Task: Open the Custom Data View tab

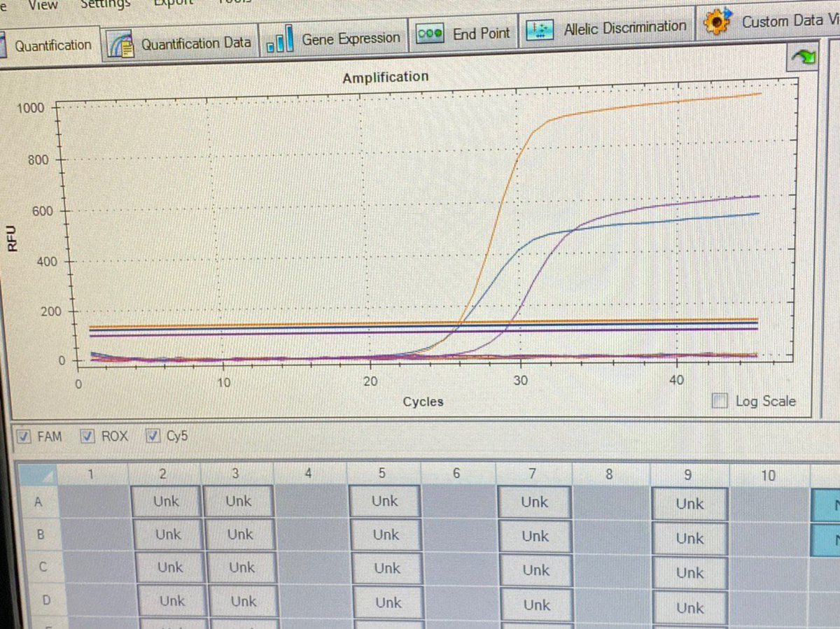Action: [769, 22]
